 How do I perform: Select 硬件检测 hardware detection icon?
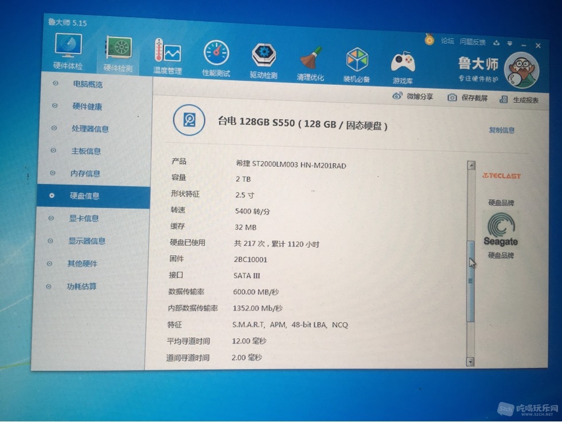click(x=119, y=53)
